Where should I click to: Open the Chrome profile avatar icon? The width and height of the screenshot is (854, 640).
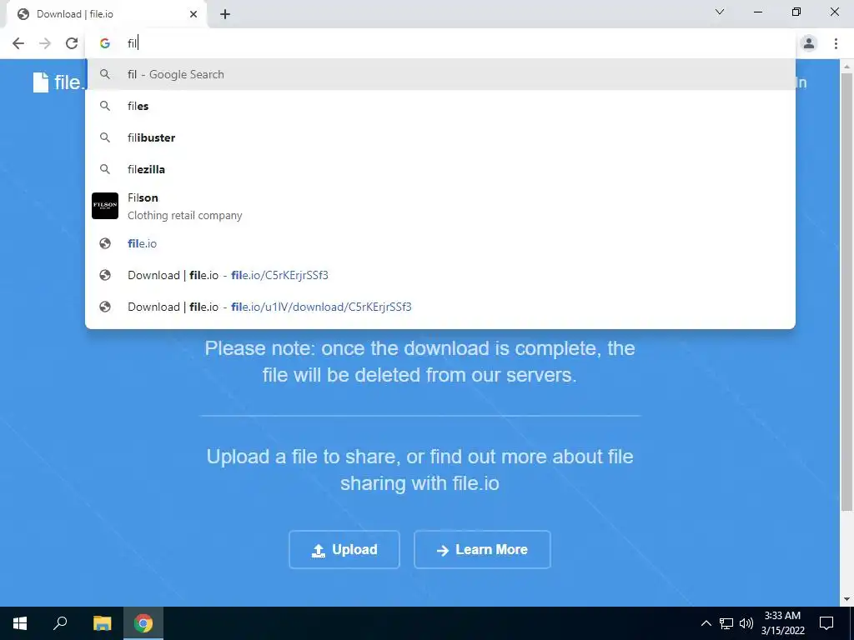click(809, 43)
